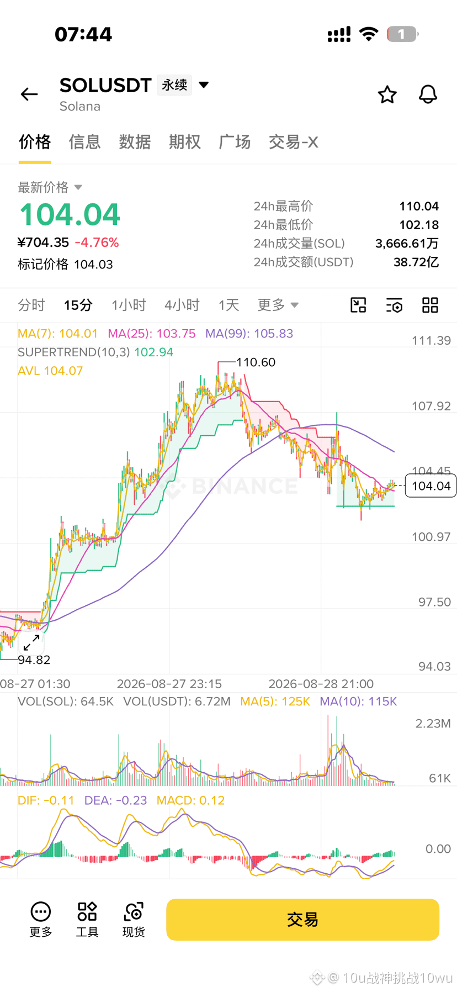Tap the back arrow icon
This screenshot has width=457, height=992.
[29, 94]
